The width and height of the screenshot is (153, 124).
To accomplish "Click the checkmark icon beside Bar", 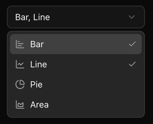I will coord(132,44).
